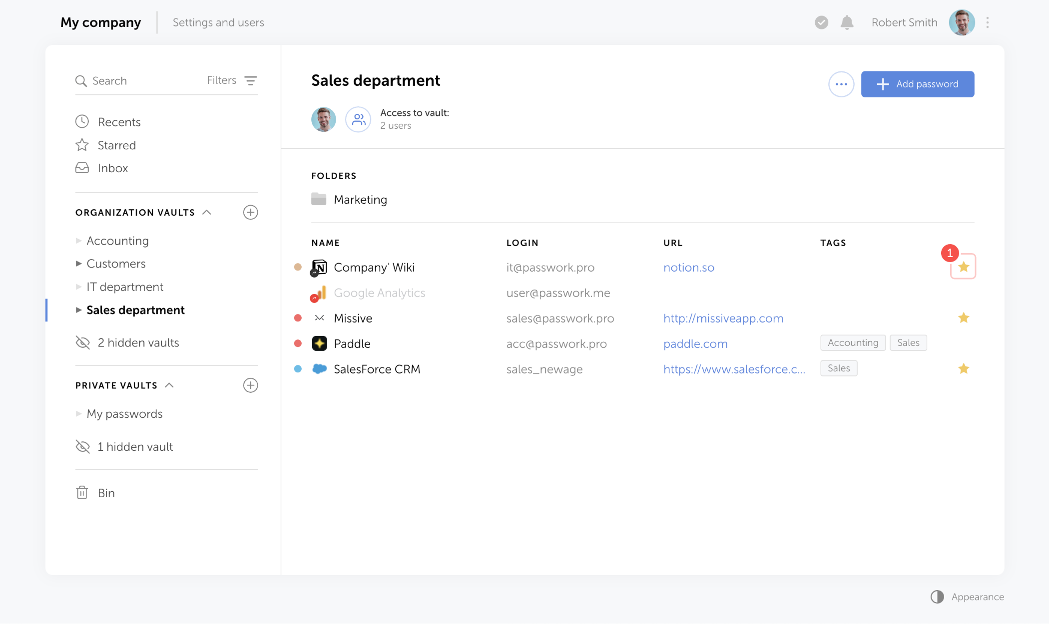Open the http://missiveapp.com link
Screen dimensions: 1049x624
tap(723, 318)
